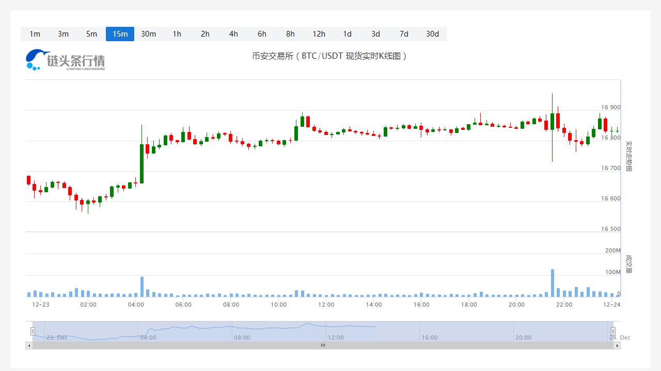Screen dimensions: 661x371
Task: Select the active 15m interval tab
Action: pyautogui.click(x=120, y=34)
